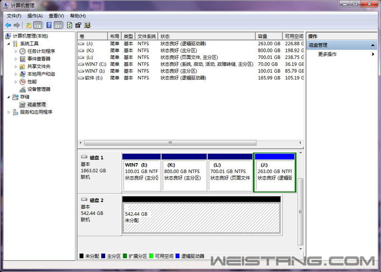Viewport: 381px width, 272px height.
Task: Sort by the 状态 column header
Action: coord(207,37)
